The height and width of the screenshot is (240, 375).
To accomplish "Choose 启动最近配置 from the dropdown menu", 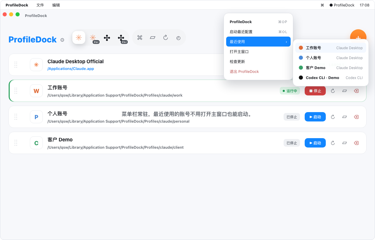I will (258, 32).
